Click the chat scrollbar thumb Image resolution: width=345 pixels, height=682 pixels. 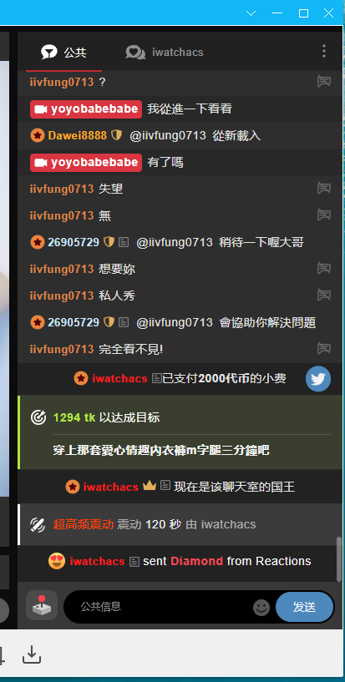tap(339, 559)
